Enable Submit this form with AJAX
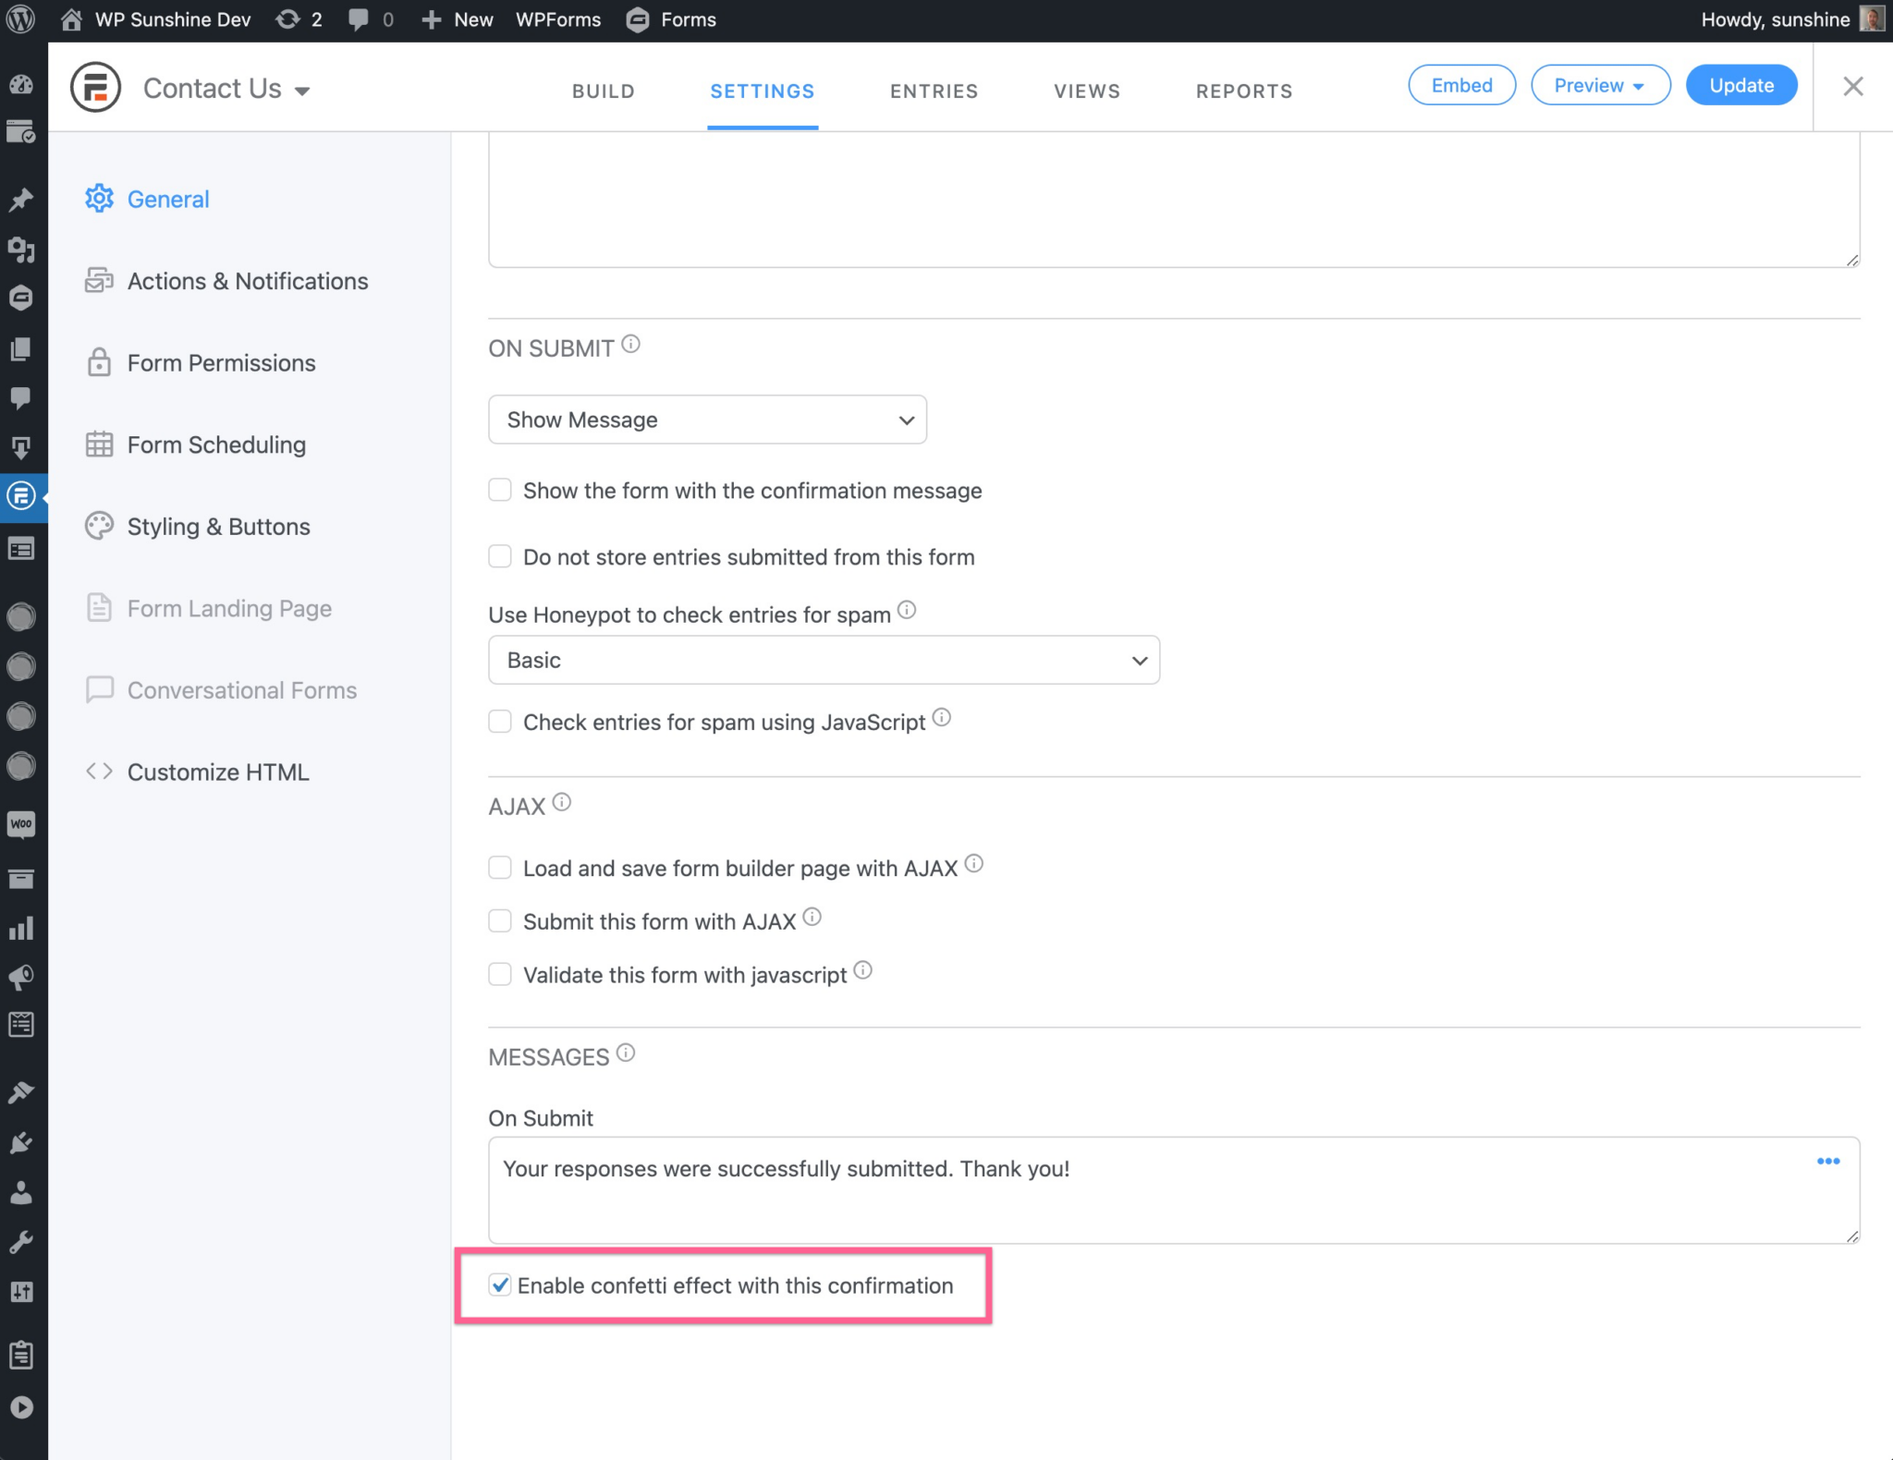The width and height of the screenshot is (1893, 1460). click(500, 920)
